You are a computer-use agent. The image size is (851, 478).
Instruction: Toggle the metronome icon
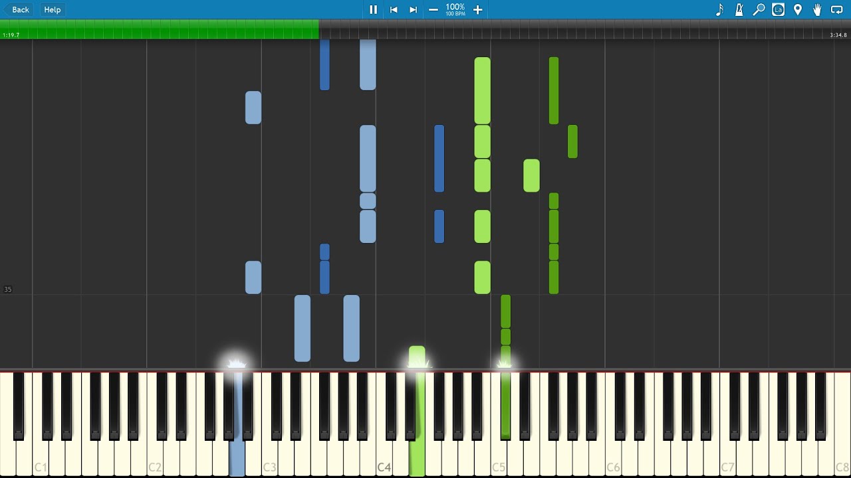tap(739, 9)
